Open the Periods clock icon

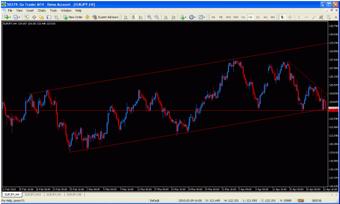(x=191, y=17)
